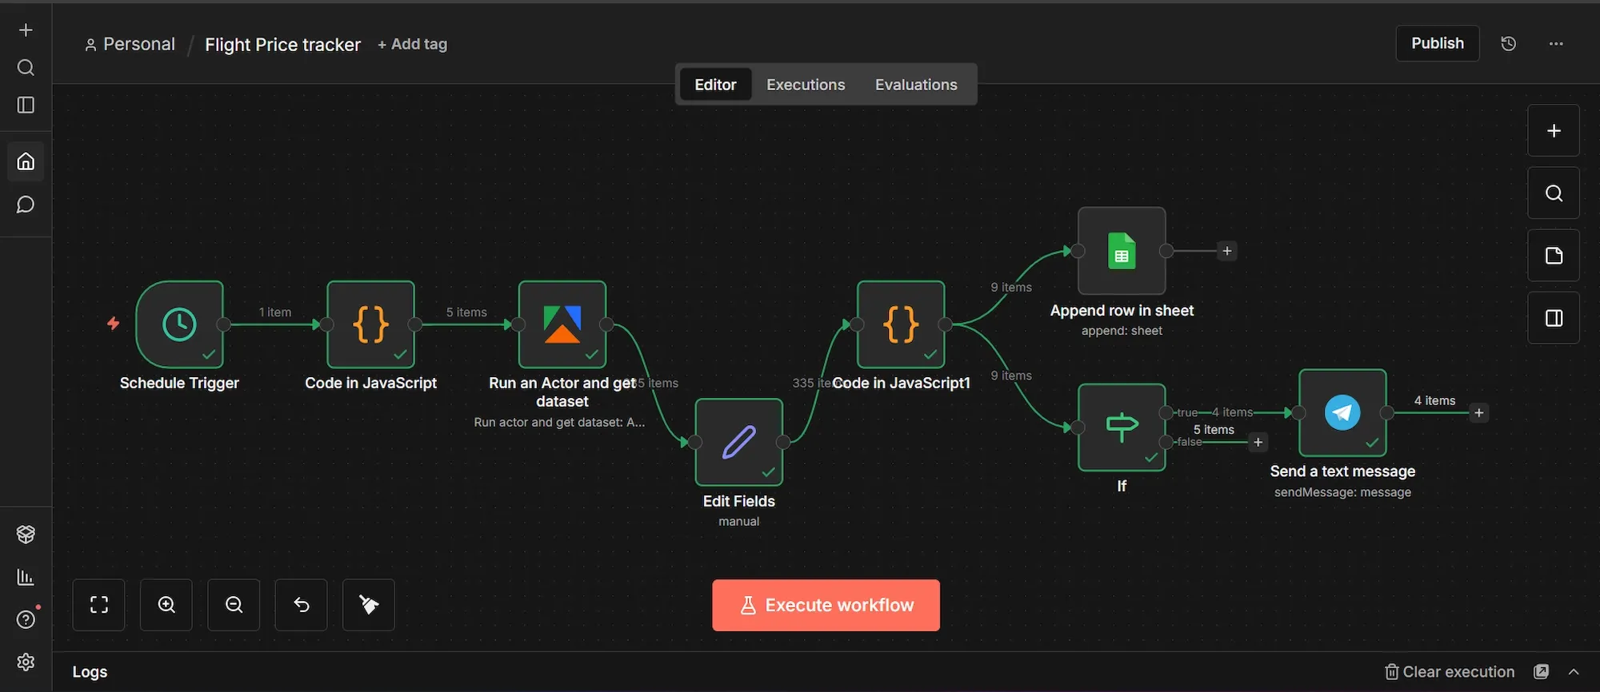Click the Logs panel header
The width and height of the screenshot is (1600, 692).
point(90,672)
